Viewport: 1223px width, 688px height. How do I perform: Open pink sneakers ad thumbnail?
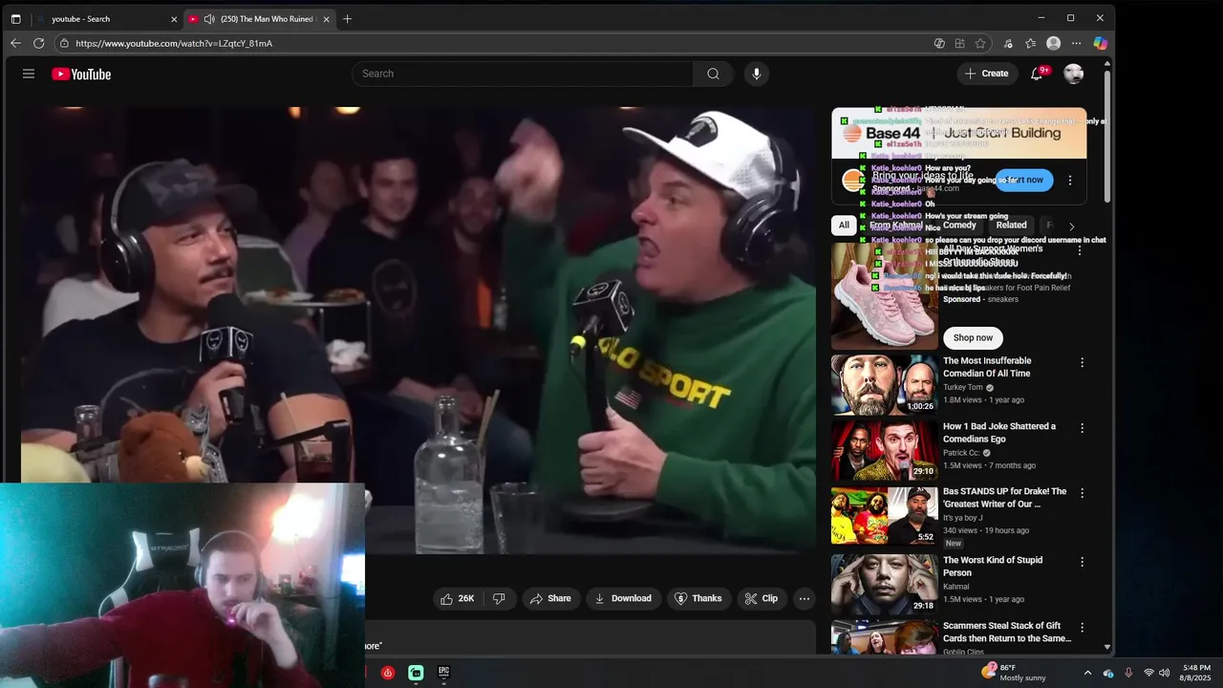(884, 295)
